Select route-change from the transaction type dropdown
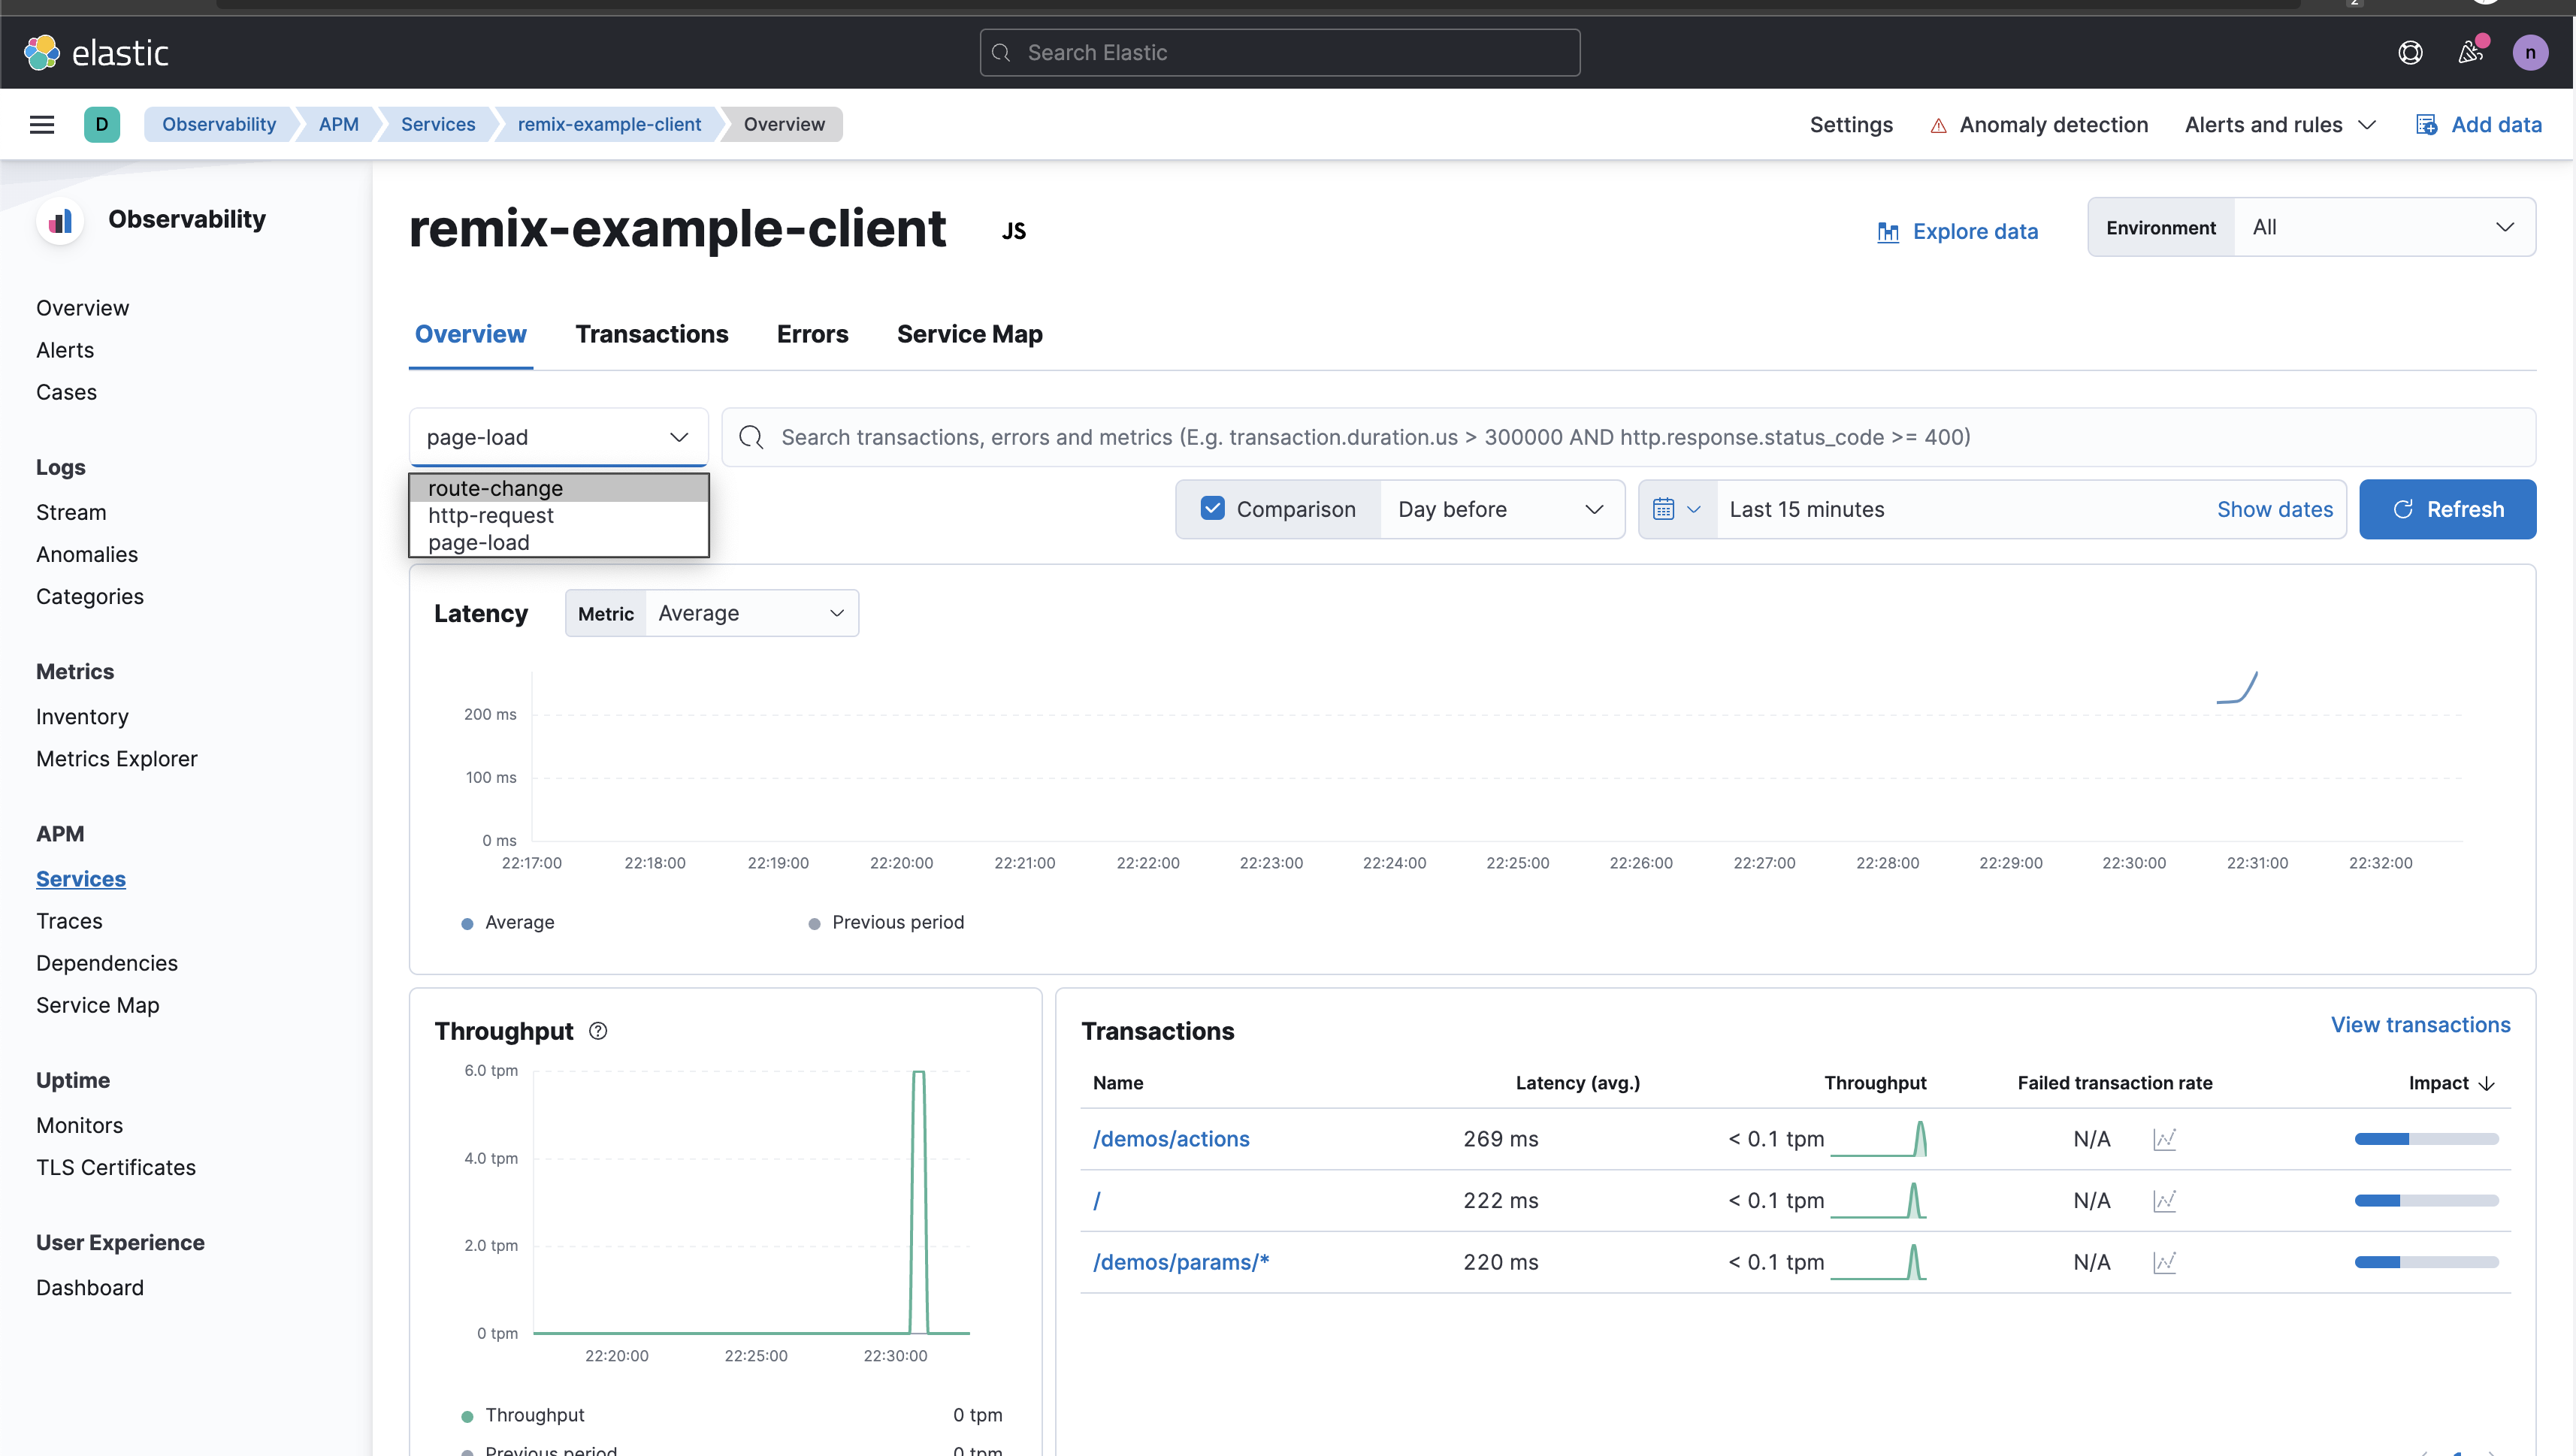This screenshot has width=2576, height=1456. pyautogui.click(x=495, y=488)
